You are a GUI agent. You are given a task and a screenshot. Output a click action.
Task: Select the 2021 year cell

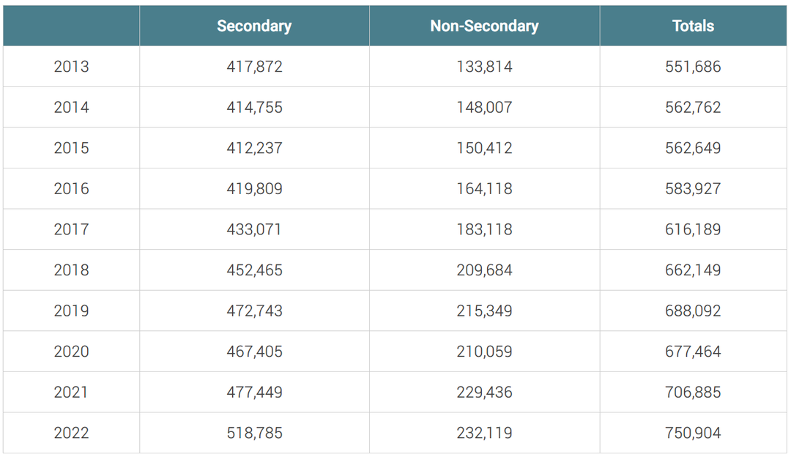(x=71, y=392)
